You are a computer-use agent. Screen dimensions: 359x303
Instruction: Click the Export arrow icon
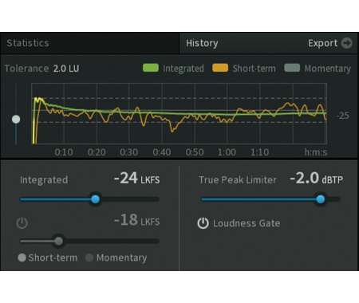[347, 43]
